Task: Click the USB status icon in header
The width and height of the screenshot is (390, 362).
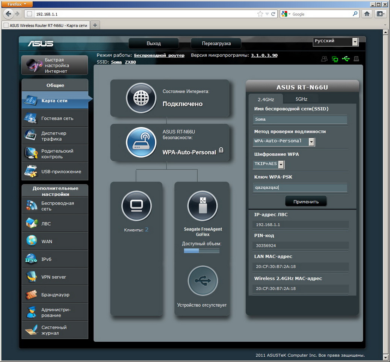Action: [346, 59]
